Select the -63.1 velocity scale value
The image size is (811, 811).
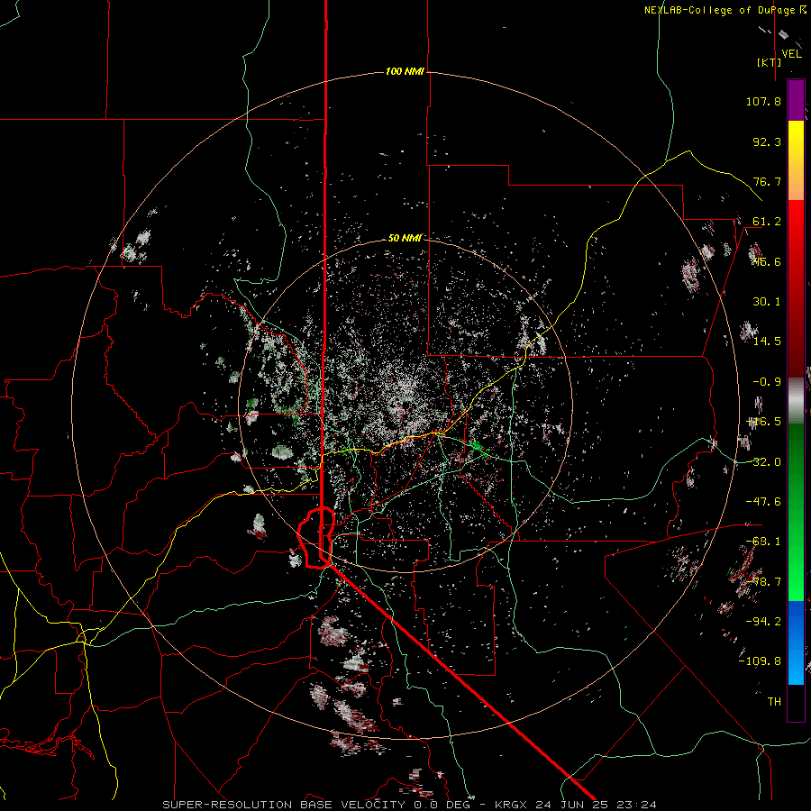pos(763,542)
